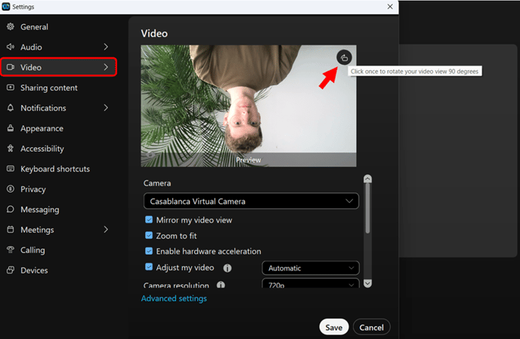Toggle the Zoom to fit checkbox

pos(149,236)
